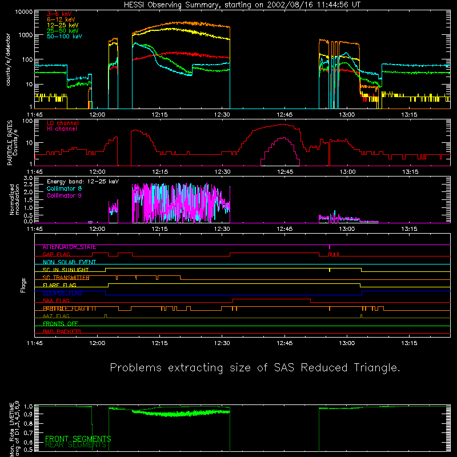Image resolution: width=457 pixels, height=457 pixels.
Task: Click the PARTICLE RATES Counts/s axis label
Action: pyautogui.click(x=12, y=143)
